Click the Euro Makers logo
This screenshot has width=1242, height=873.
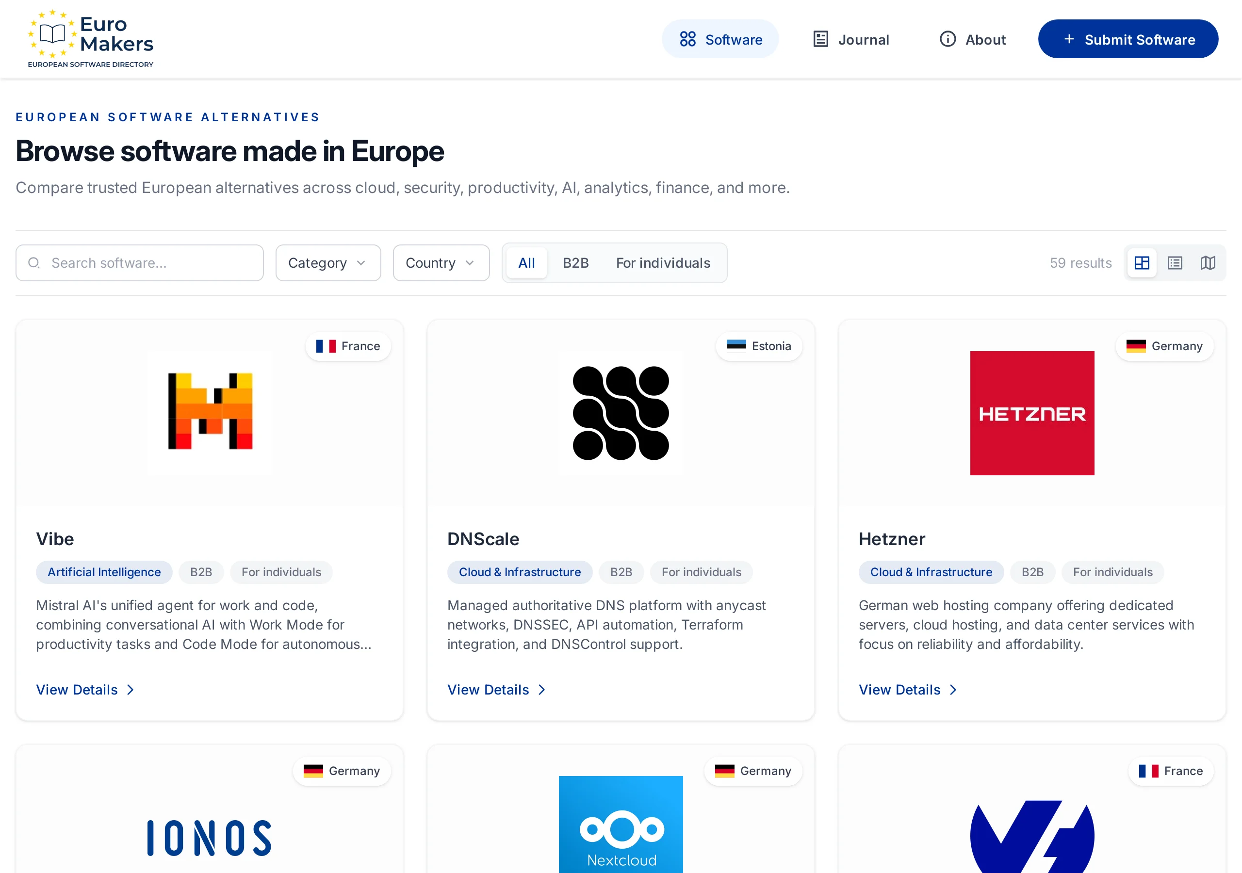tap(90, 39)
